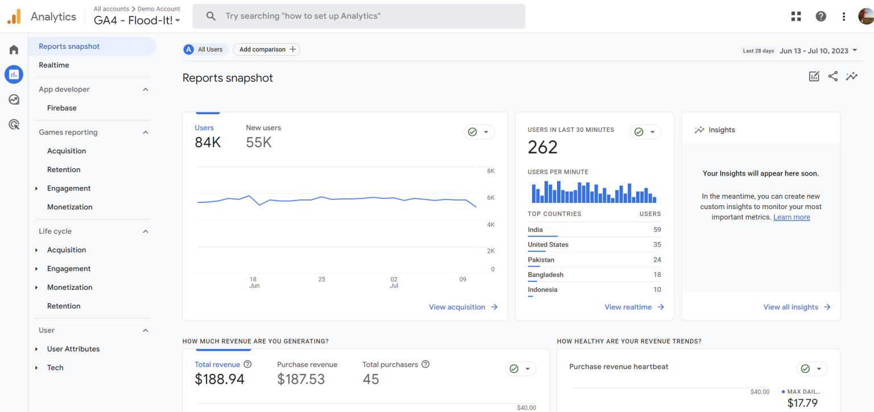Open the Advertising icon in the left rail

[14, 124]
